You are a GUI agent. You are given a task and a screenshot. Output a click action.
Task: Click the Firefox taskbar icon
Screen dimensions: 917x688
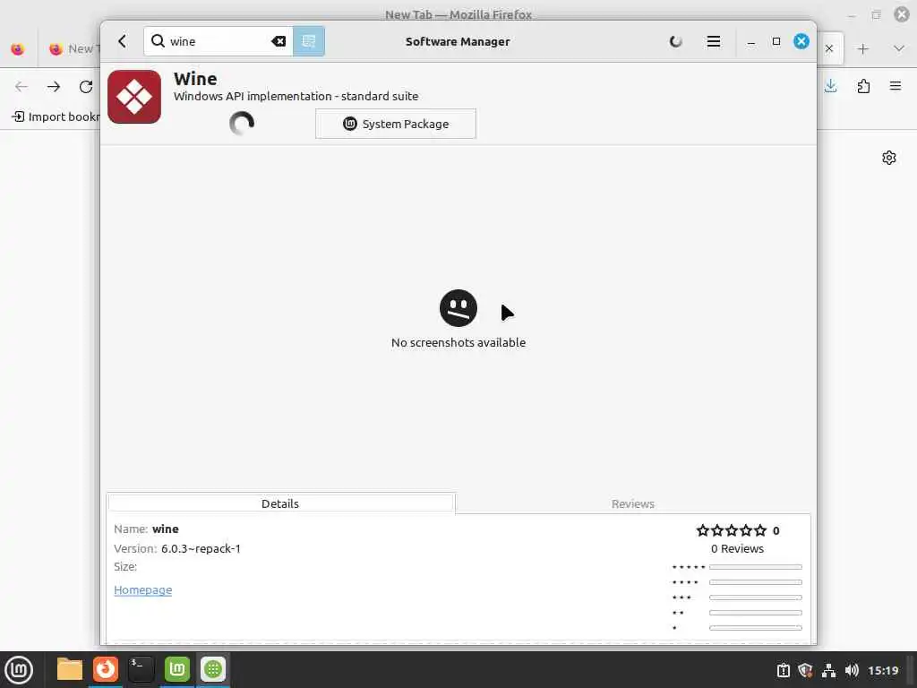pyautogui.click(x=106, y=669)
